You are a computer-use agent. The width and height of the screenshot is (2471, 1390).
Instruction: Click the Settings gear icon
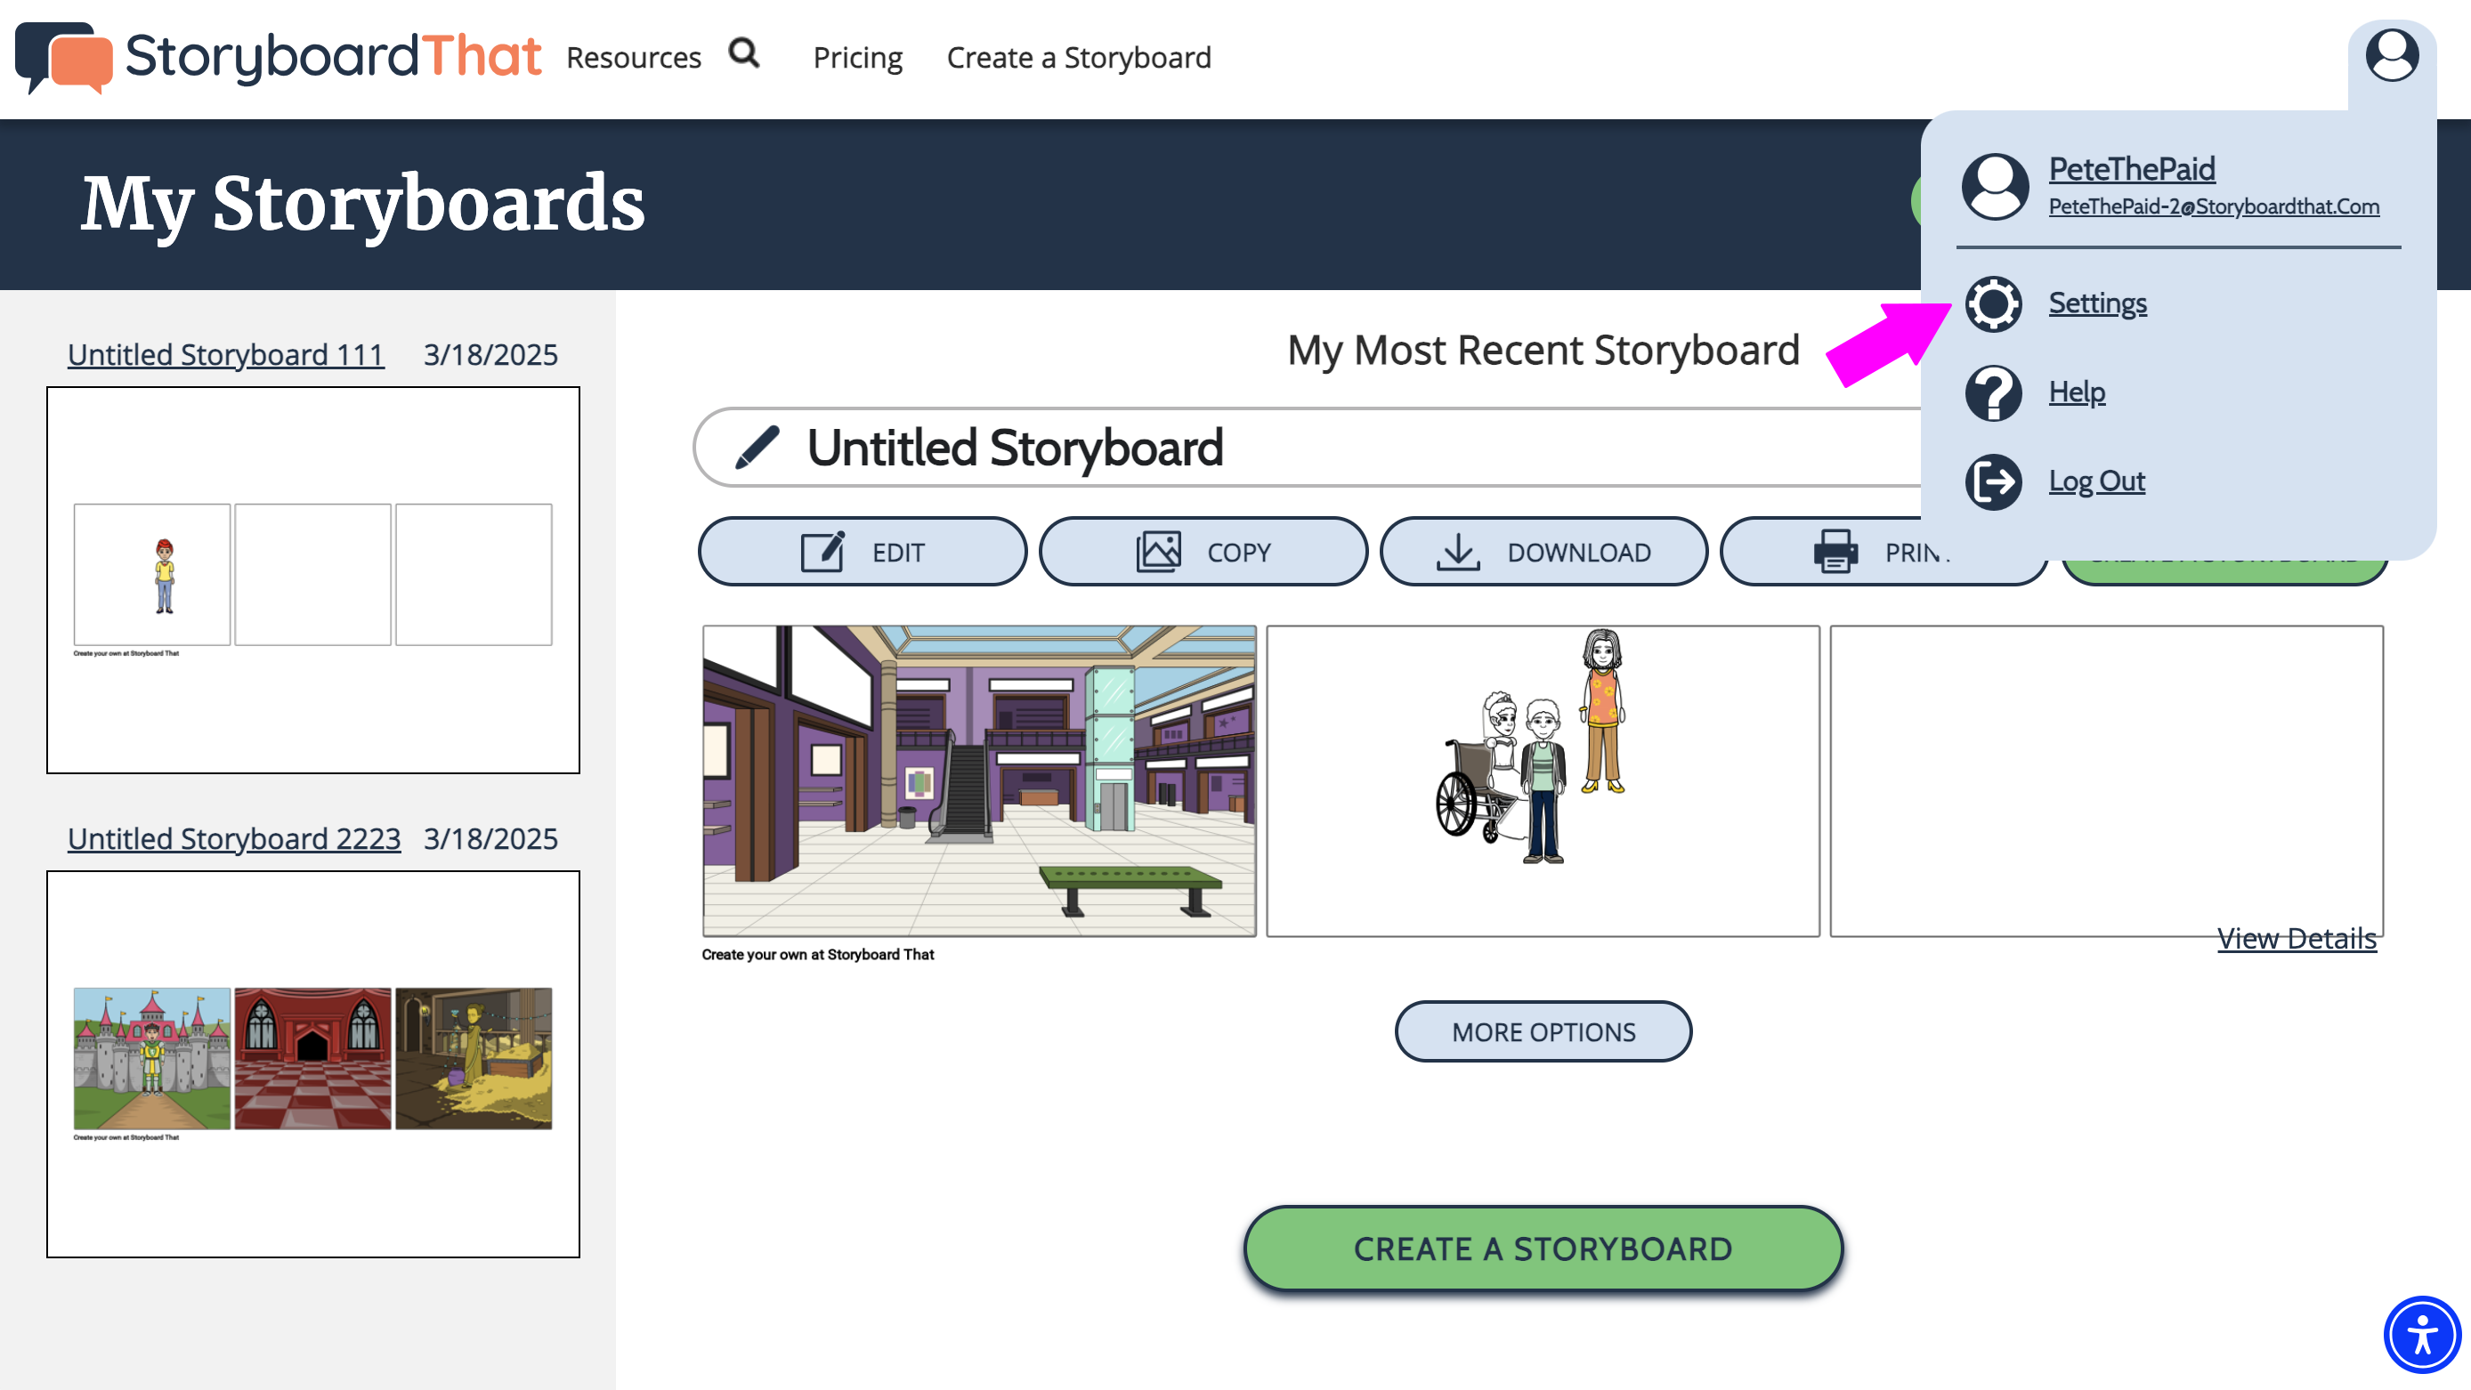click(1993, 304)
